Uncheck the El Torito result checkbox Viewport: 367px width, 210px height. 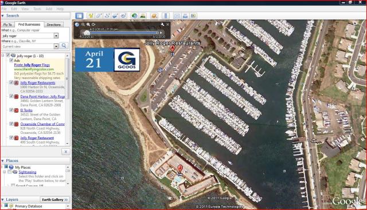coord(11,110)
